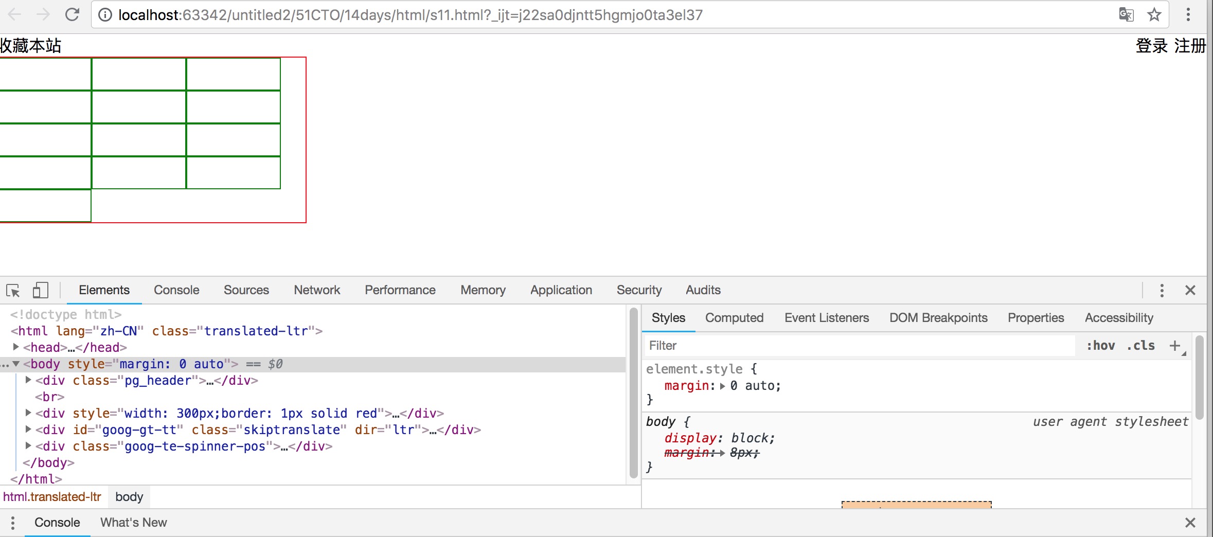Select the Elements tab
1213x537 pixels.
pos(104,290)
